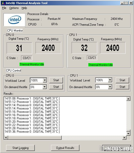Viewport: 134px width, 153px height.
Task: Open the Help menu
Action: coord(24,8)
